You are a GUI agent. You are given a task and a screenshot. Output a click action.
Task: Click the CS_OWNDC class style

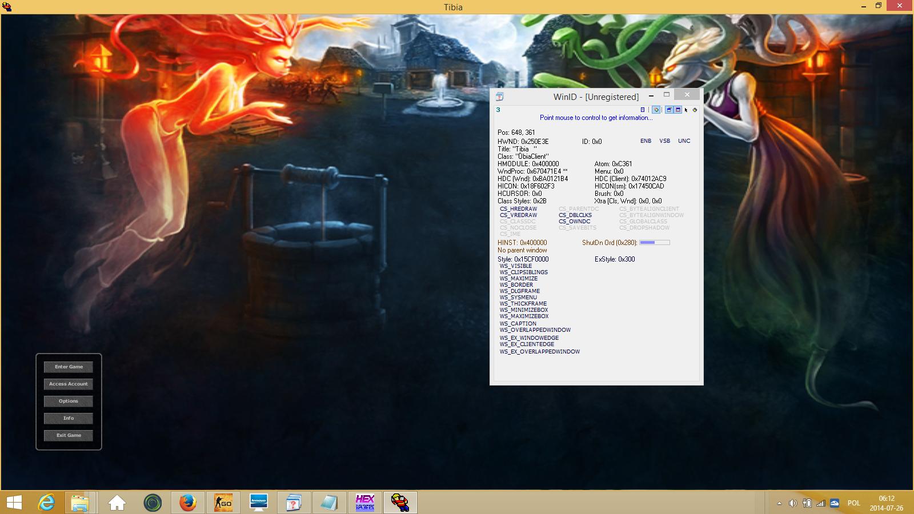[x=575, y=222]
